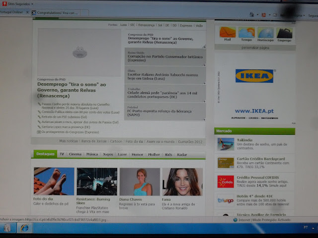
Task: Click the PT language indicator in taskbar
Action: pyautogui.click(x=306, y=228)
